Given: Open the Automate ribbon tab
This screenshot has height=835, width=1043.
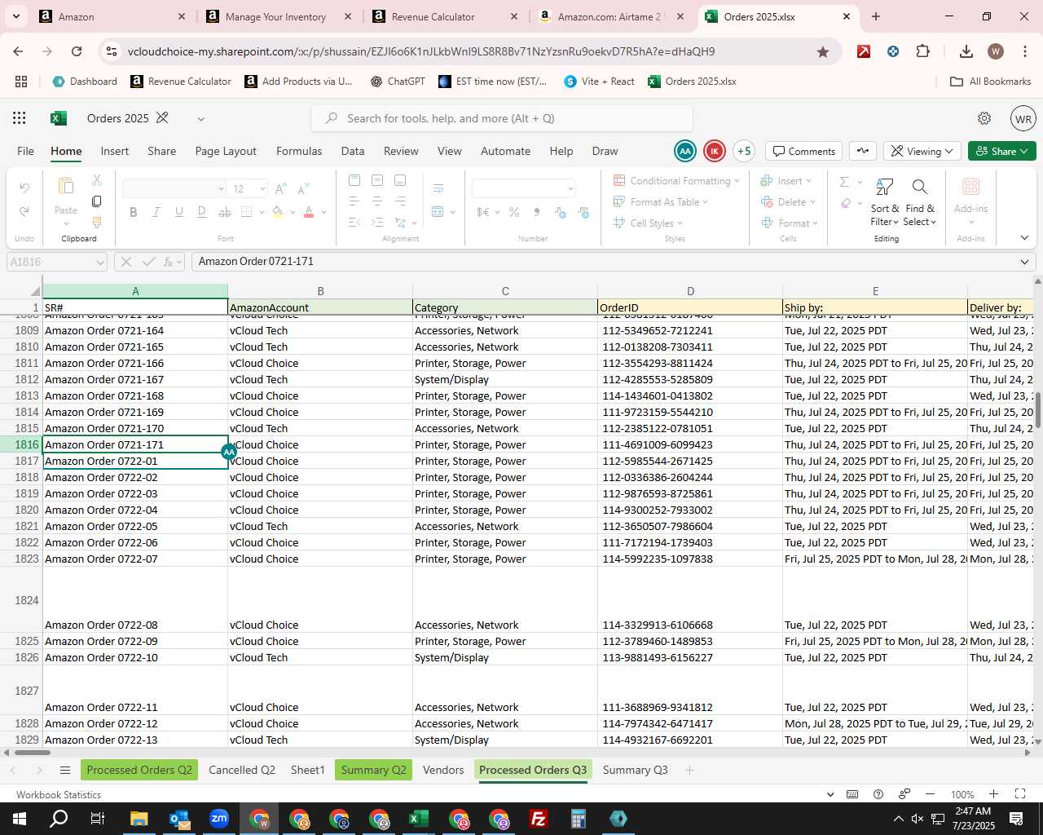Looking at the screenshot, I should pyautogui.click(x=505, y=151).
